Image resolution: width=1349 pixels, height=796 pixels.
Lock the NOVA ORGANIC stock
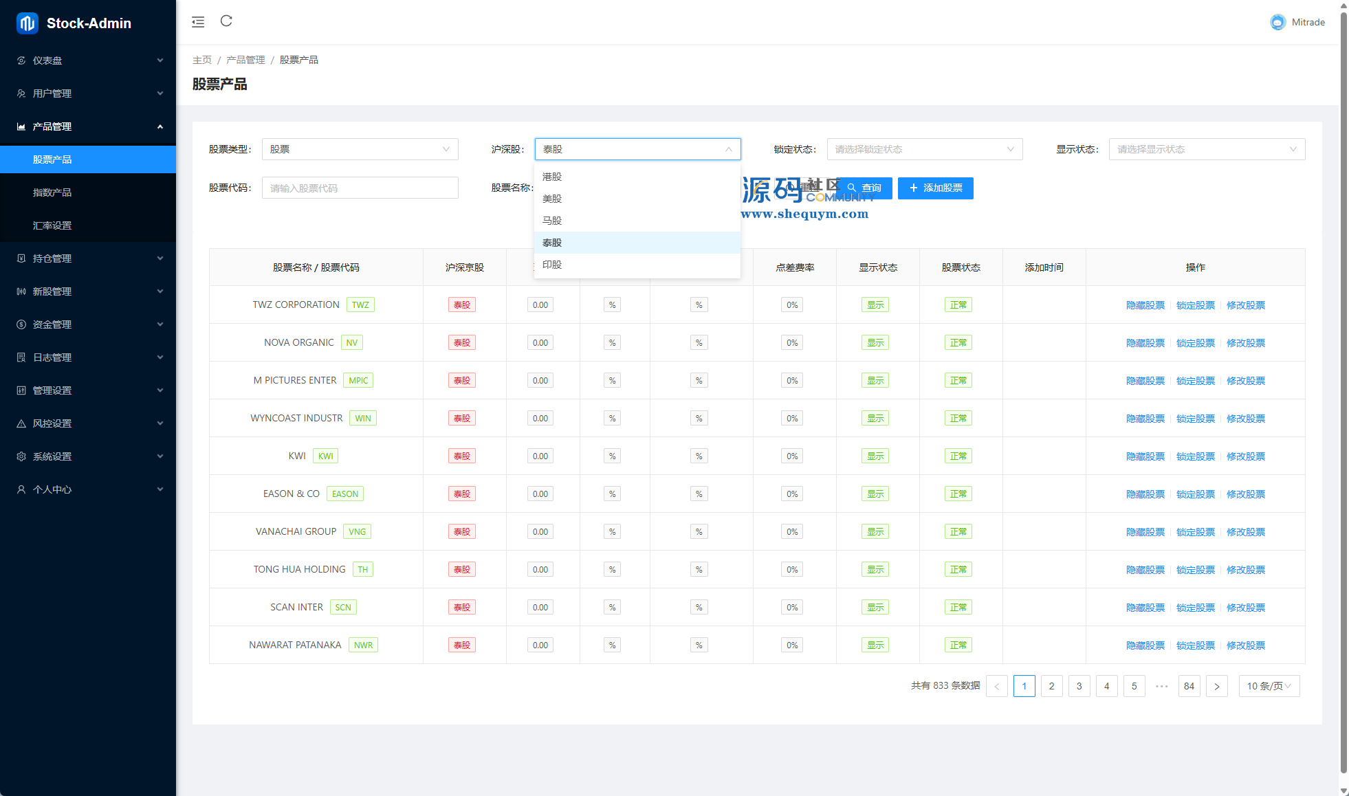(1195, 343)
